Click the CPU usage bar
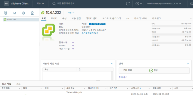The image size is (193, 95). pyautogui.click(x=171, y=26)
